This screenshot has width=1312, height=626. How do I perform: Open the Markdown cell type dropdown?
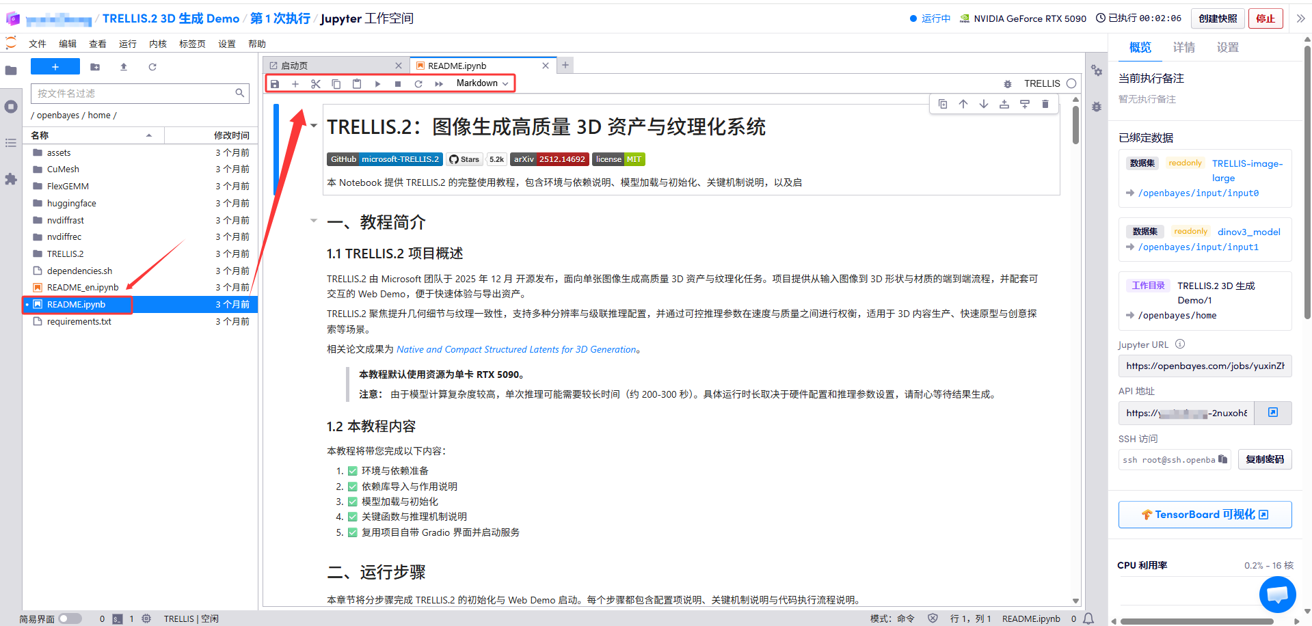coord(482,83)
